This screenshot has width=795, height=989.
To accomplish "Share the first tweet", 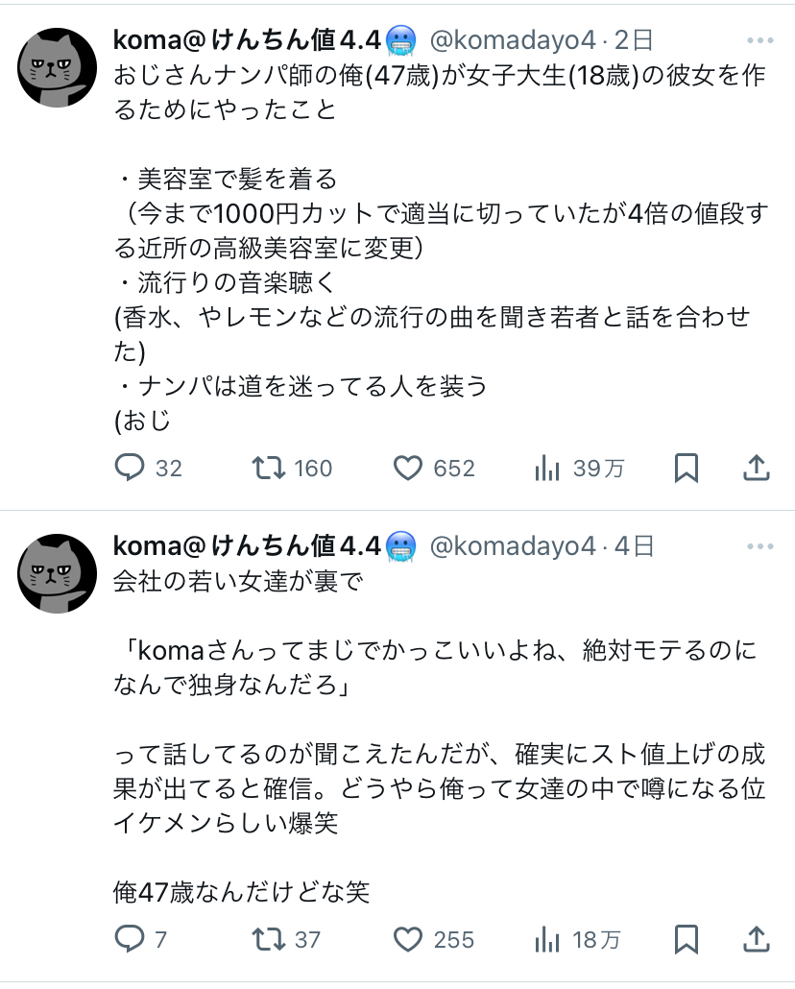I will [x=757, y=468].
